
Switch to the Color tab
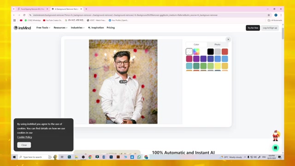tap(196, 44)
